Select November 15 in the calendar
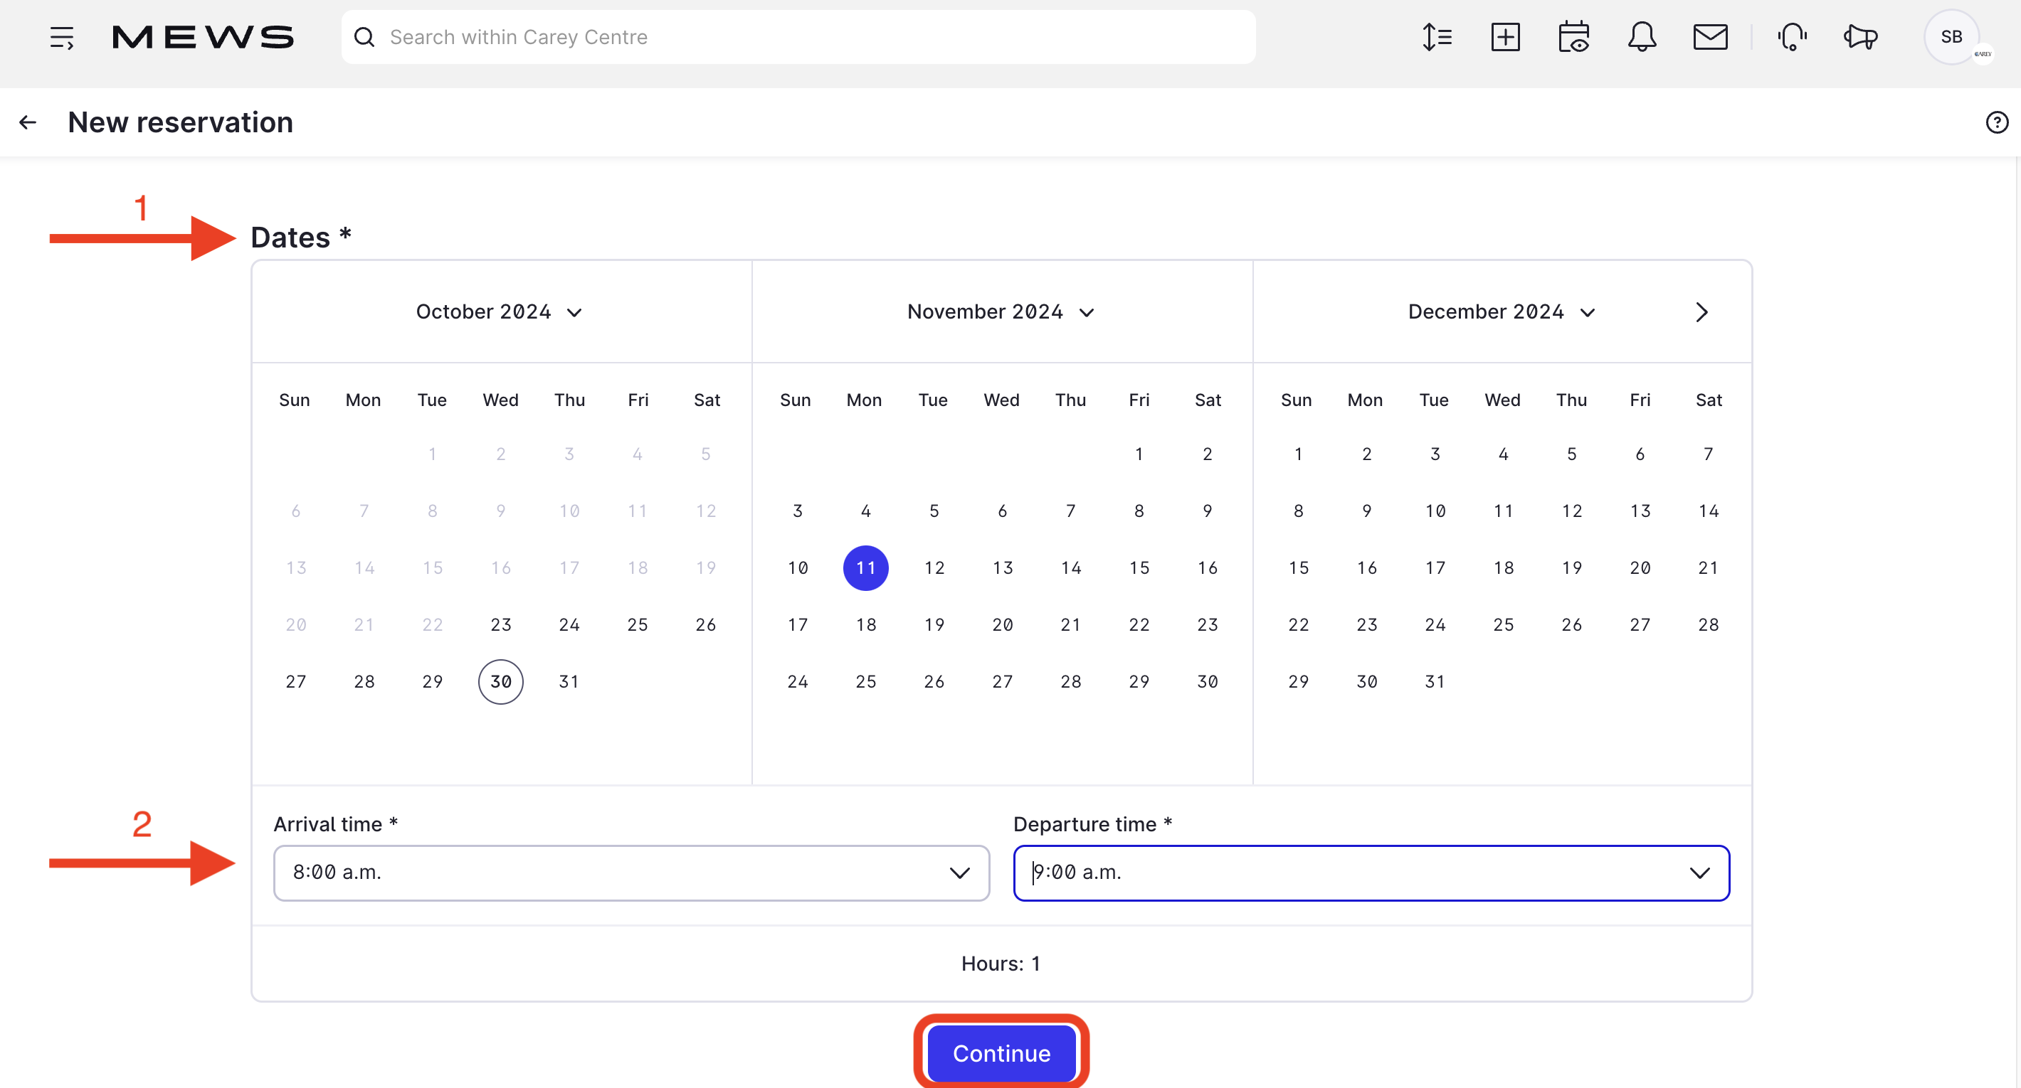 tap(1139, 567)
